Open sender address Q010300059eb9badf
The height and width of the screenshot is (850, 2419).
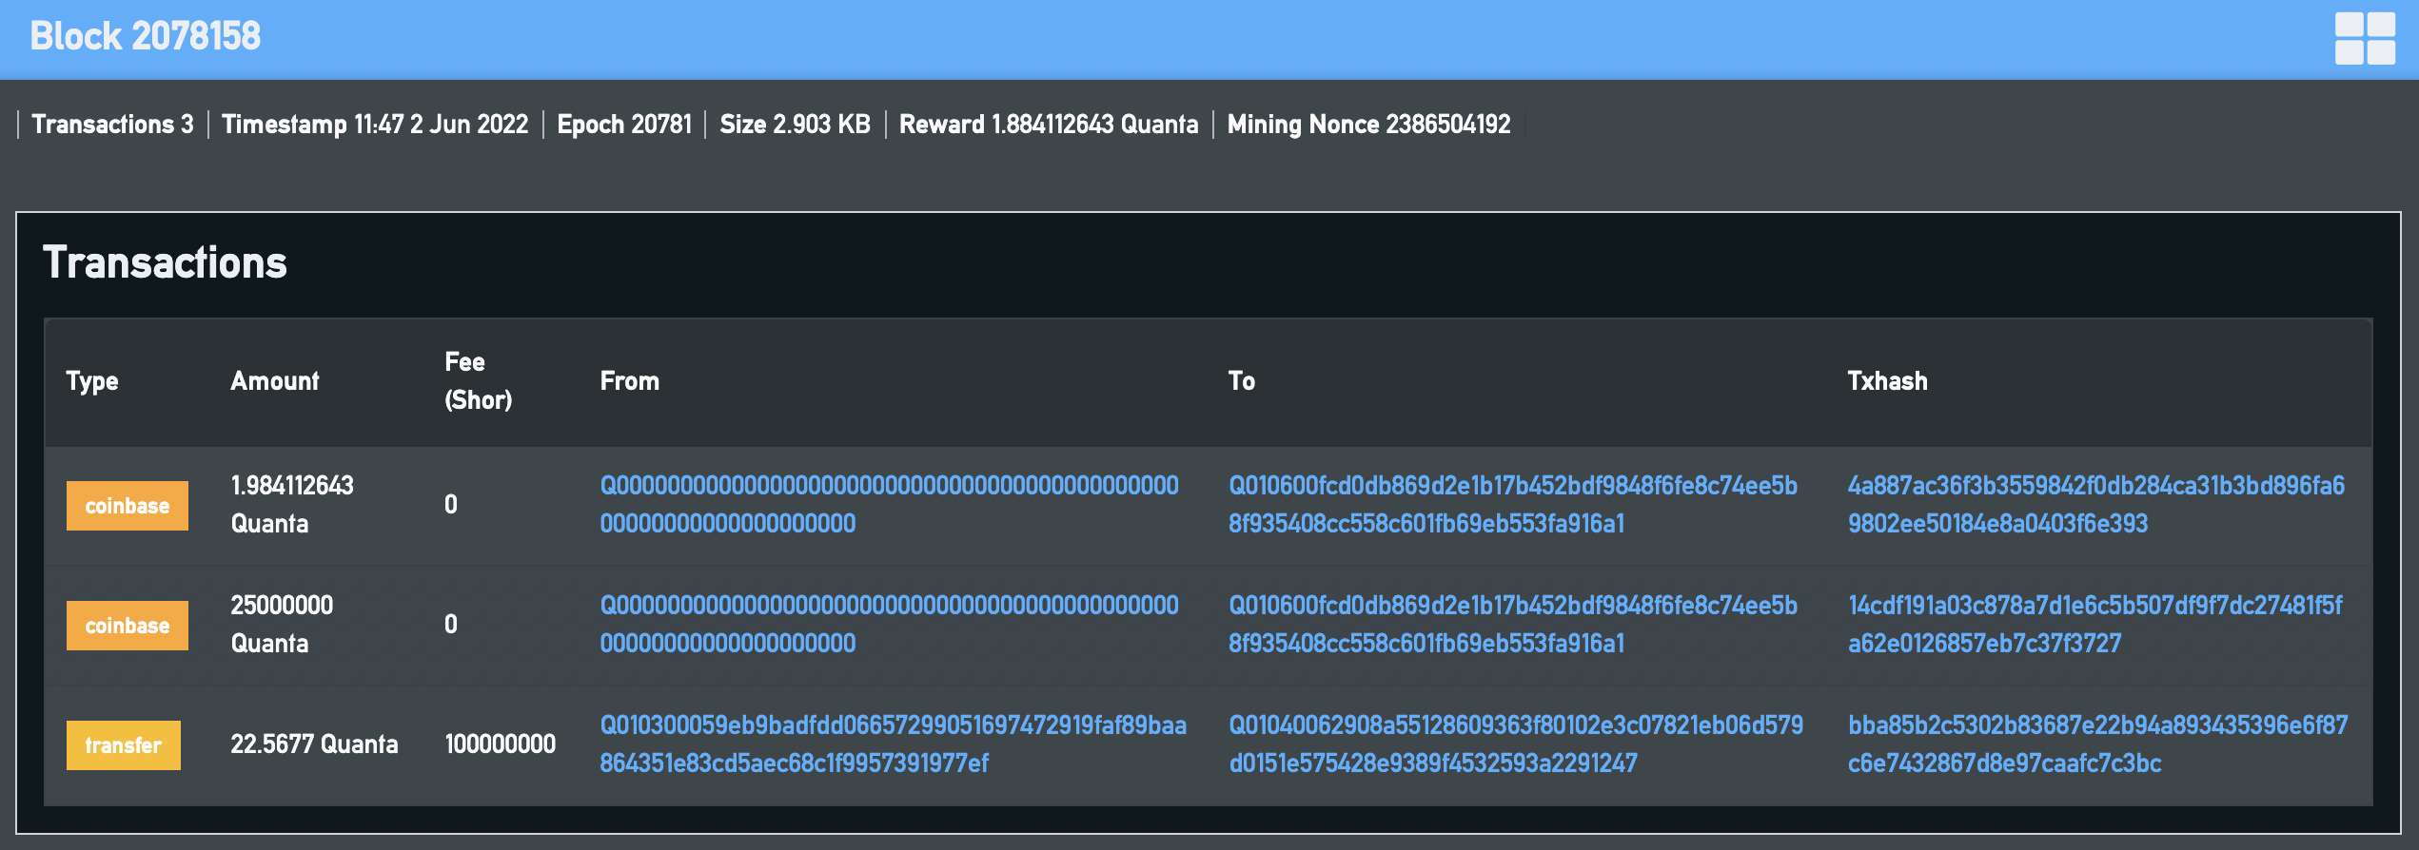893,744
